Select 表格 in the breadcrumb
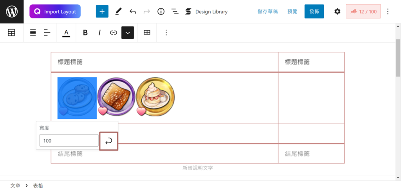 [x=38, y=186]
